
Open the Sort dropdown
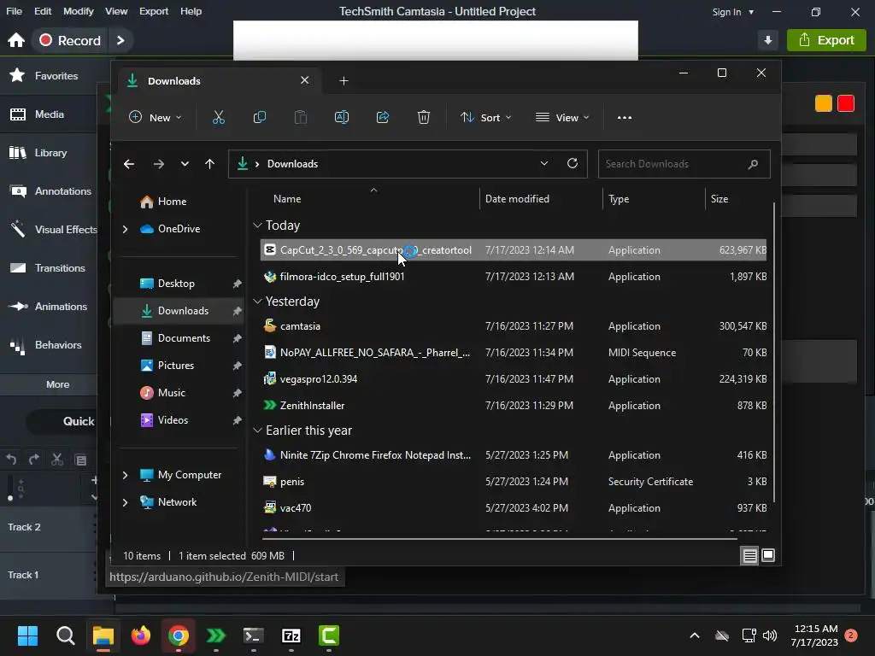[x=486, y=117]
